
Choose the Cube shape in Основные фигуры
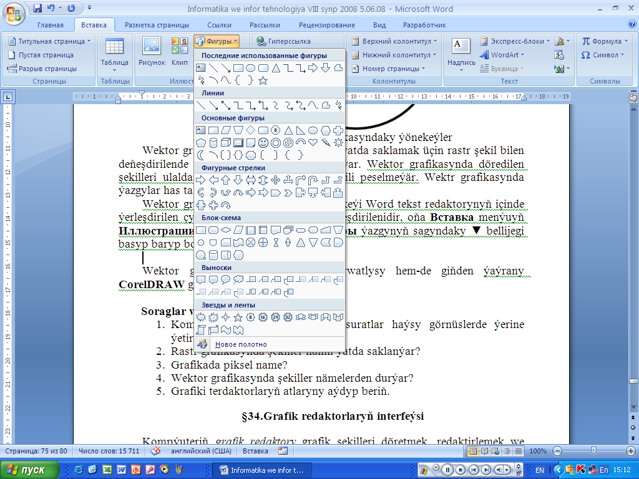[x=226, y=143]
